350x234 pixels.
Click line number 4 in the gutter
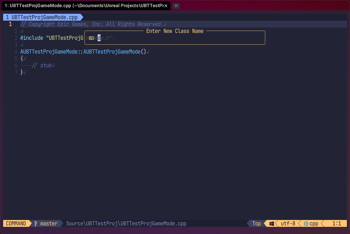(x=16, y=52)
